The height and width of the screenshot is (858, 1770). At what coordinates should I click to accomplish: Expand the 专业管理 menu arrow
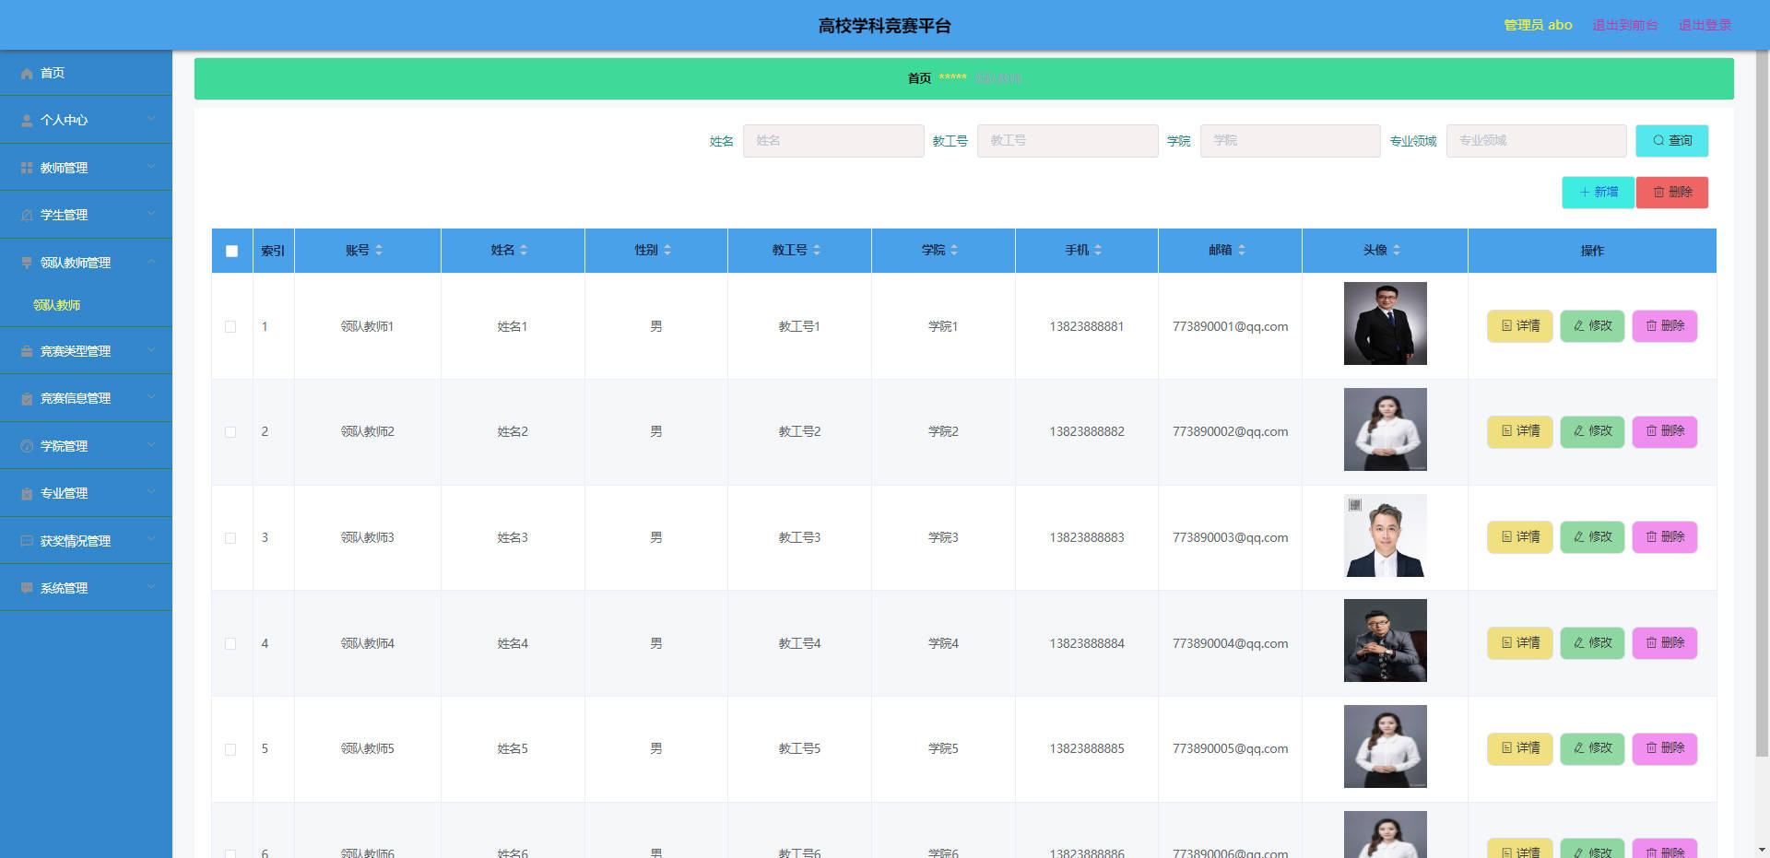coord(151,492)
